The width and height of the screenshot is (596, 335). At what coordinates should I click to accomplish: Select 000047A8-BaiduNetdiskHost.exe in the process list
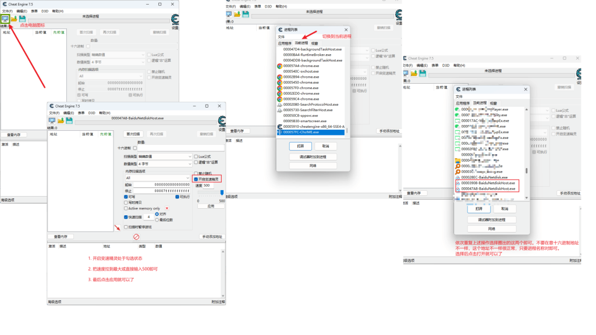click(488, 188)
